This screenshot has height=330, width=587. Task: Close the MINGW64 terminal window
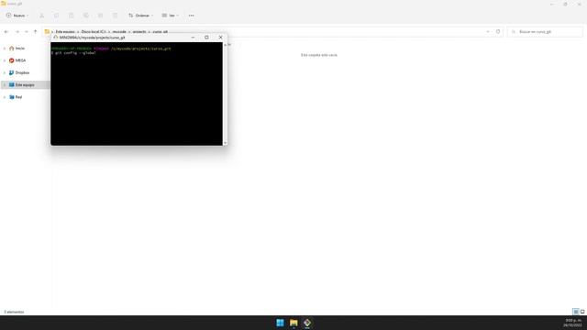220,38
